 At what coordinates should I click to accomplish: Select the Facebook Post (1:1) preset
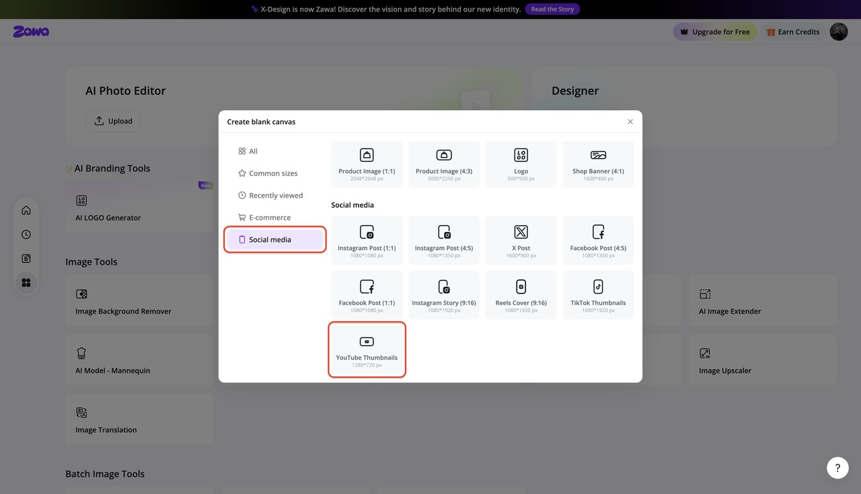coord(367,294)
